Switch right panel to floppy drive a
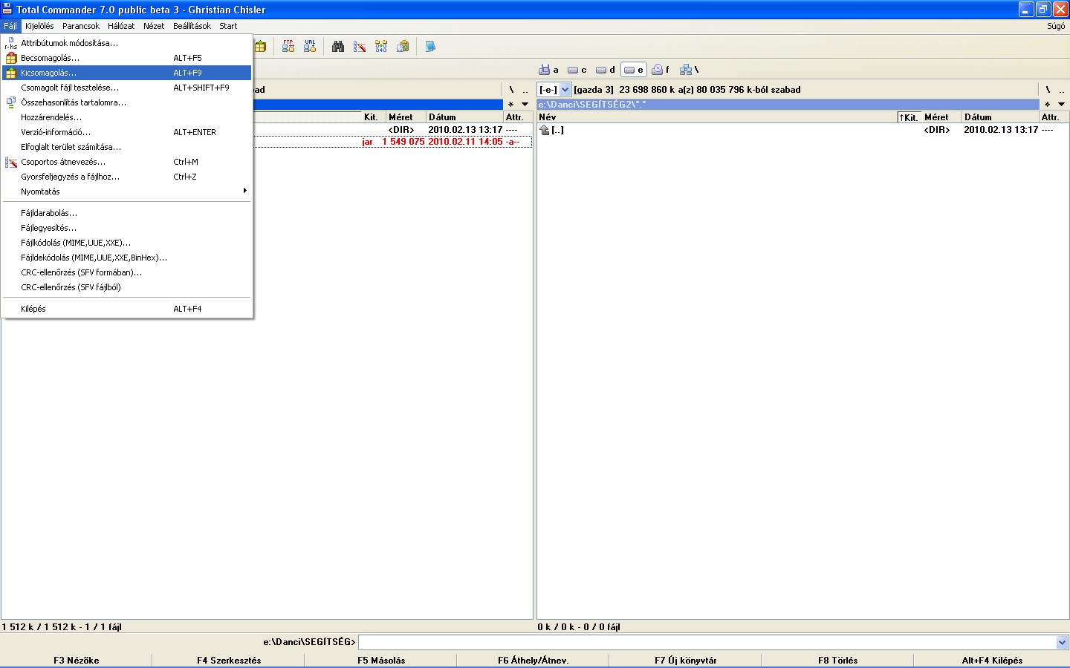 point(548,70)
